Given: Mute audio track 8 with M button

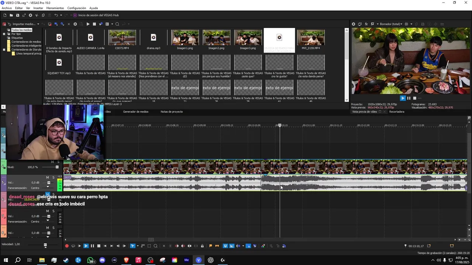Looking at the screenshot, I should coord(48,228).
